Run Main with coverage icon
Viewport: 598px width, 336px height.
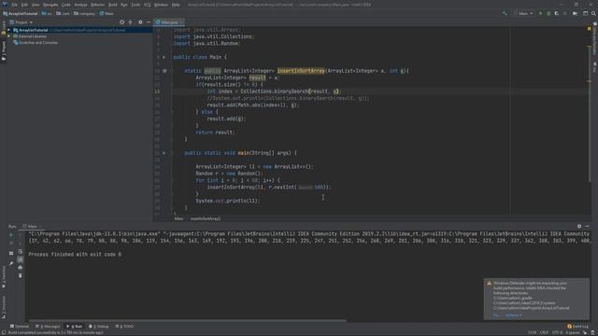coord(557,13)
